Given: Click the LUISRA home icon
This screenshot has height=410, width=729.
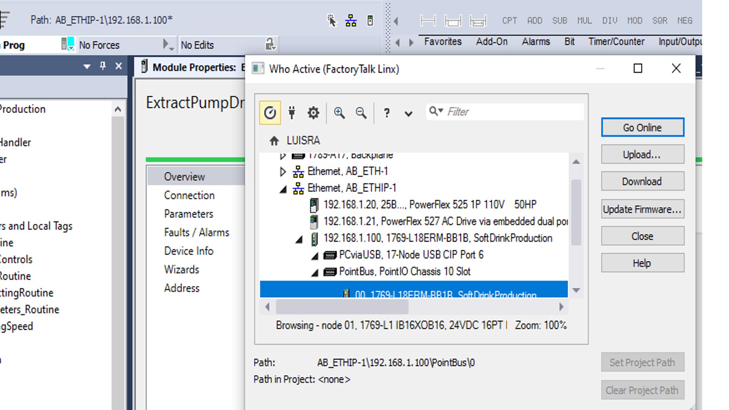Looking at the screenshot, I should 274,141.
